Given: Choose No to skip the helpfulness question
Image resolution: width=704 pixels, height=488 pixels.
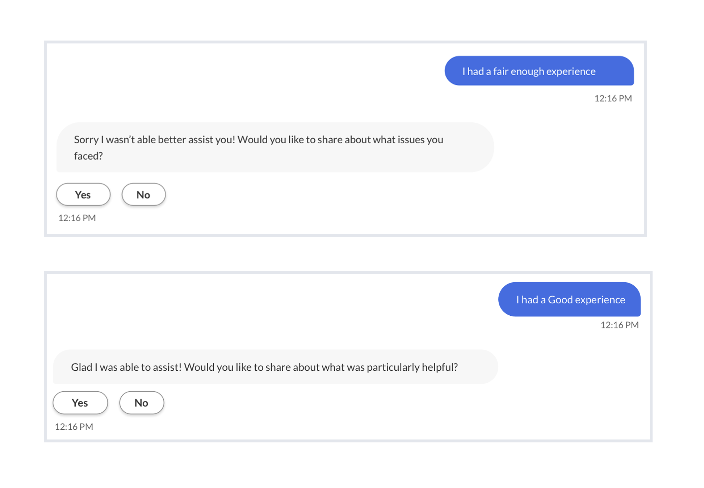Looking at the screenshot, I should tap(142, 403).
